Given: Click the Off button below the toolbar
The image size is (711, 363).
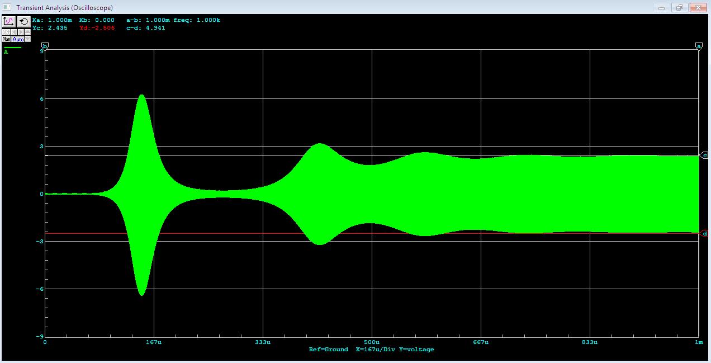Looking at the screenshot, I should 6,32.
